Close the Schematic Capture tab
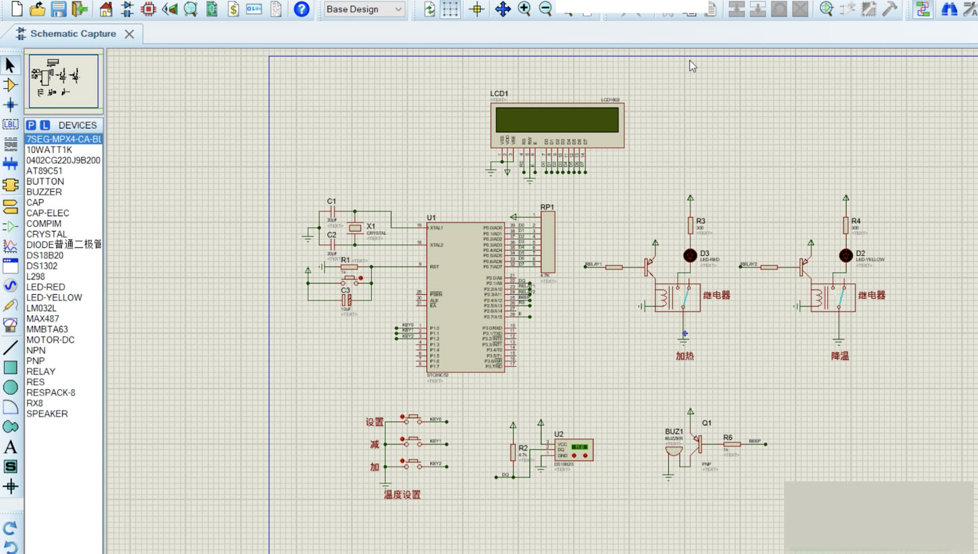The height and width of the screenshot is (554, 978). click(x=129, y=34)
